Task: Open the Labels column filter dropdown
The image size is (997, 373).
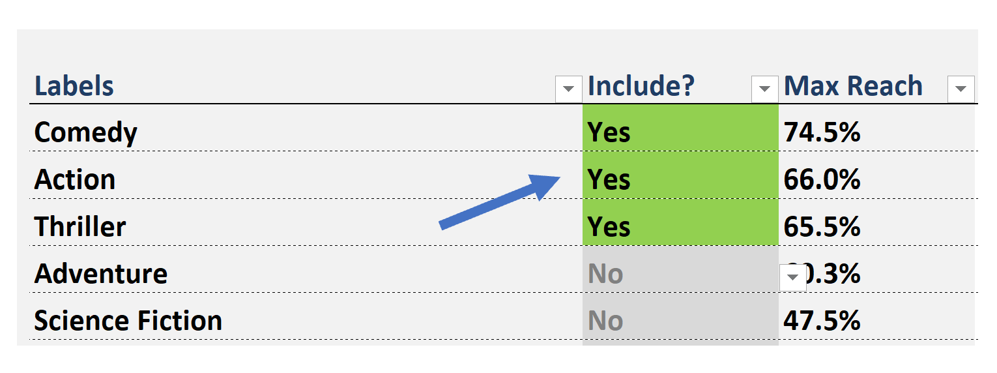Action: point(568,89)
